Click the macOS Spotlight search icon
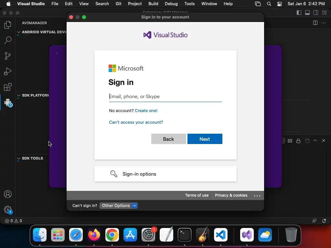This screenshot has width=331, height=248. tap(269, 4)
